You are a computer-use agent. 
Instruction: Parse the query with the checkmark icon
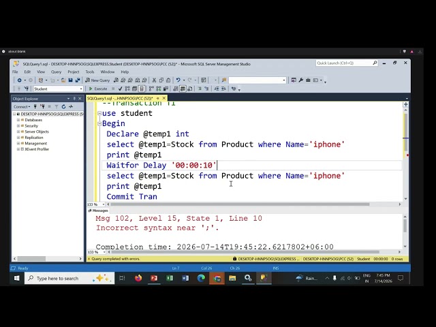coord(120,89)
